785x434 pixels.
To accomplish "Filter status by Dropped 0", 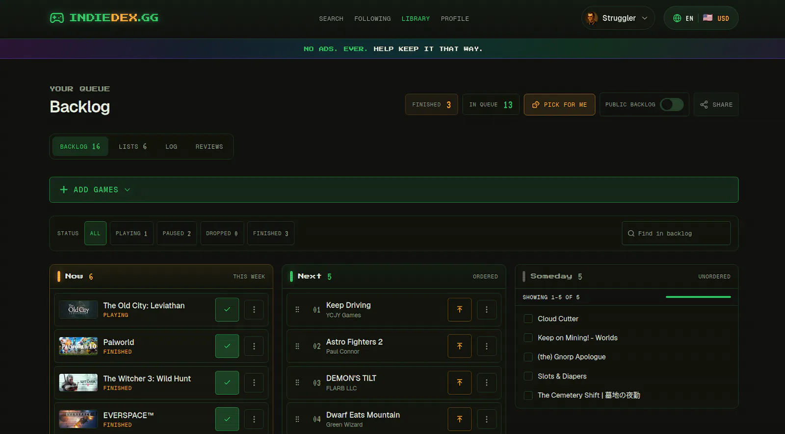I will point(222,233).
